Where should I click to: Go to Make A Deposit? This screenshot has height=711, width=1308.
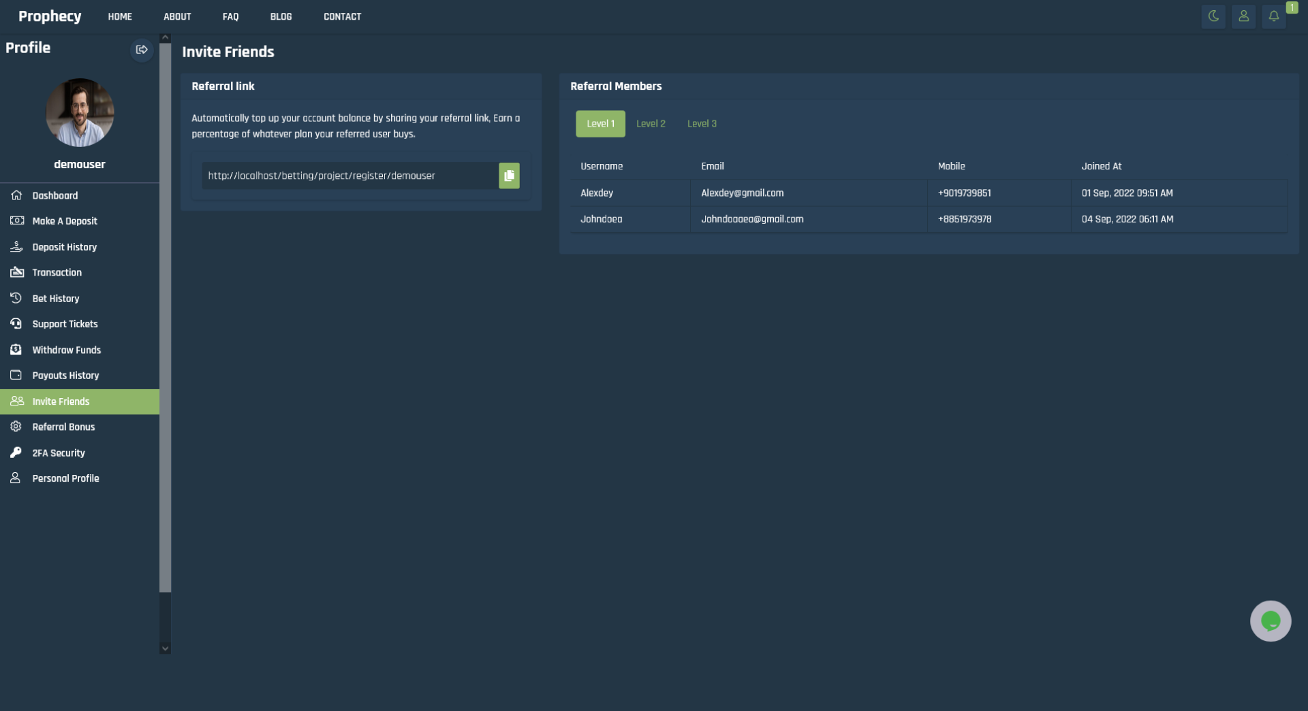point(65,221)
